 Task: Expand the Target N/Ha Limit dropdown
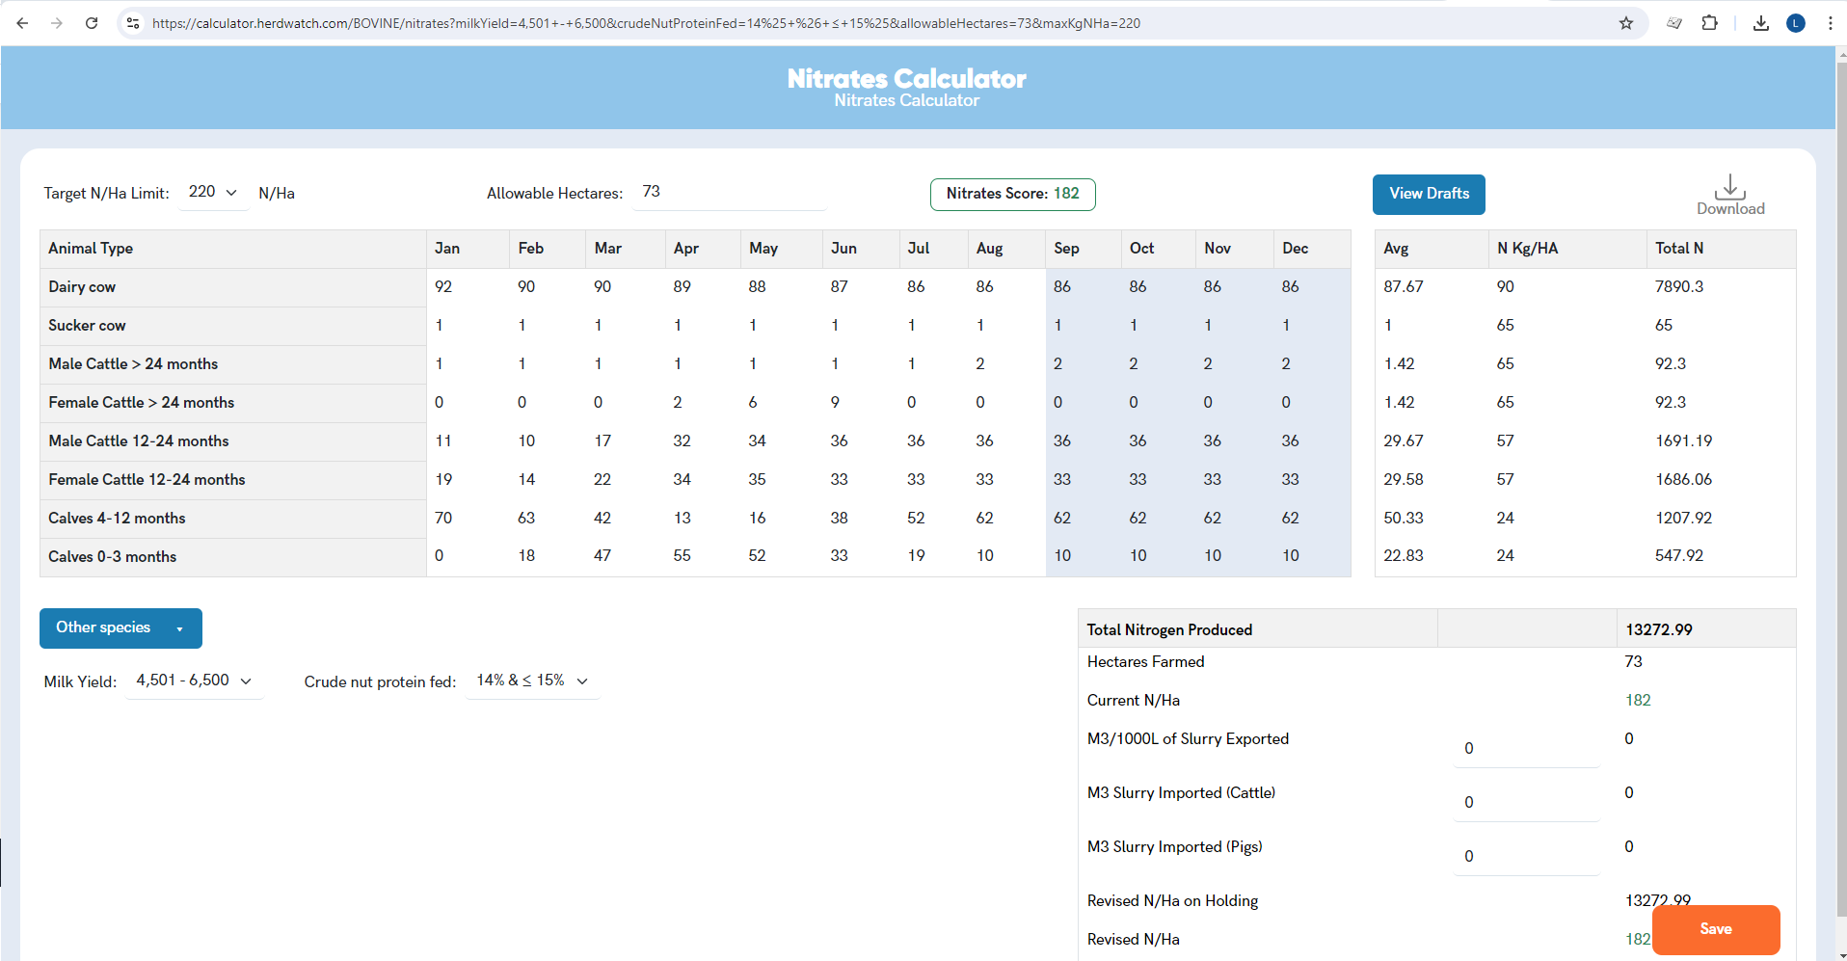213,192
